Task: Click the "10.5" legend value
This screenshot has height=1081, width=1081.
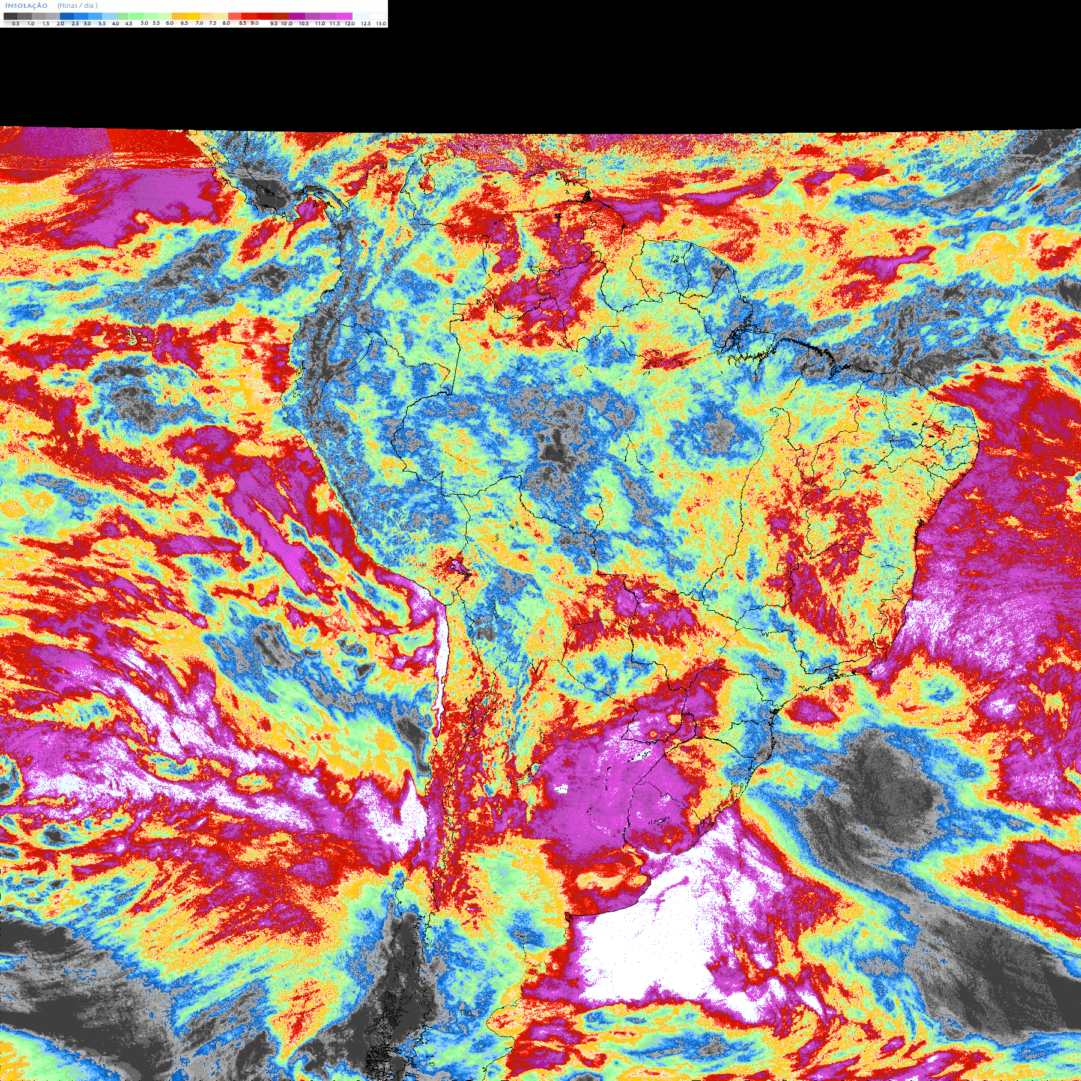Action: (304, 23)
